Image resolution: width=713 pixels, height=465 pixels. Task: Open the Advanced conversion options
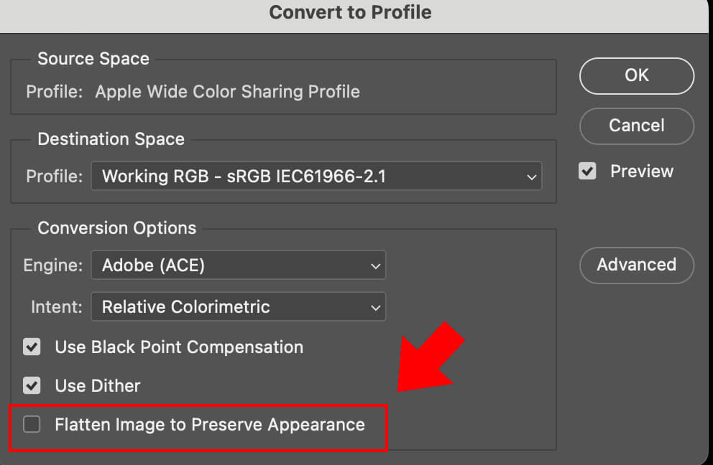(x=635, y=265)
